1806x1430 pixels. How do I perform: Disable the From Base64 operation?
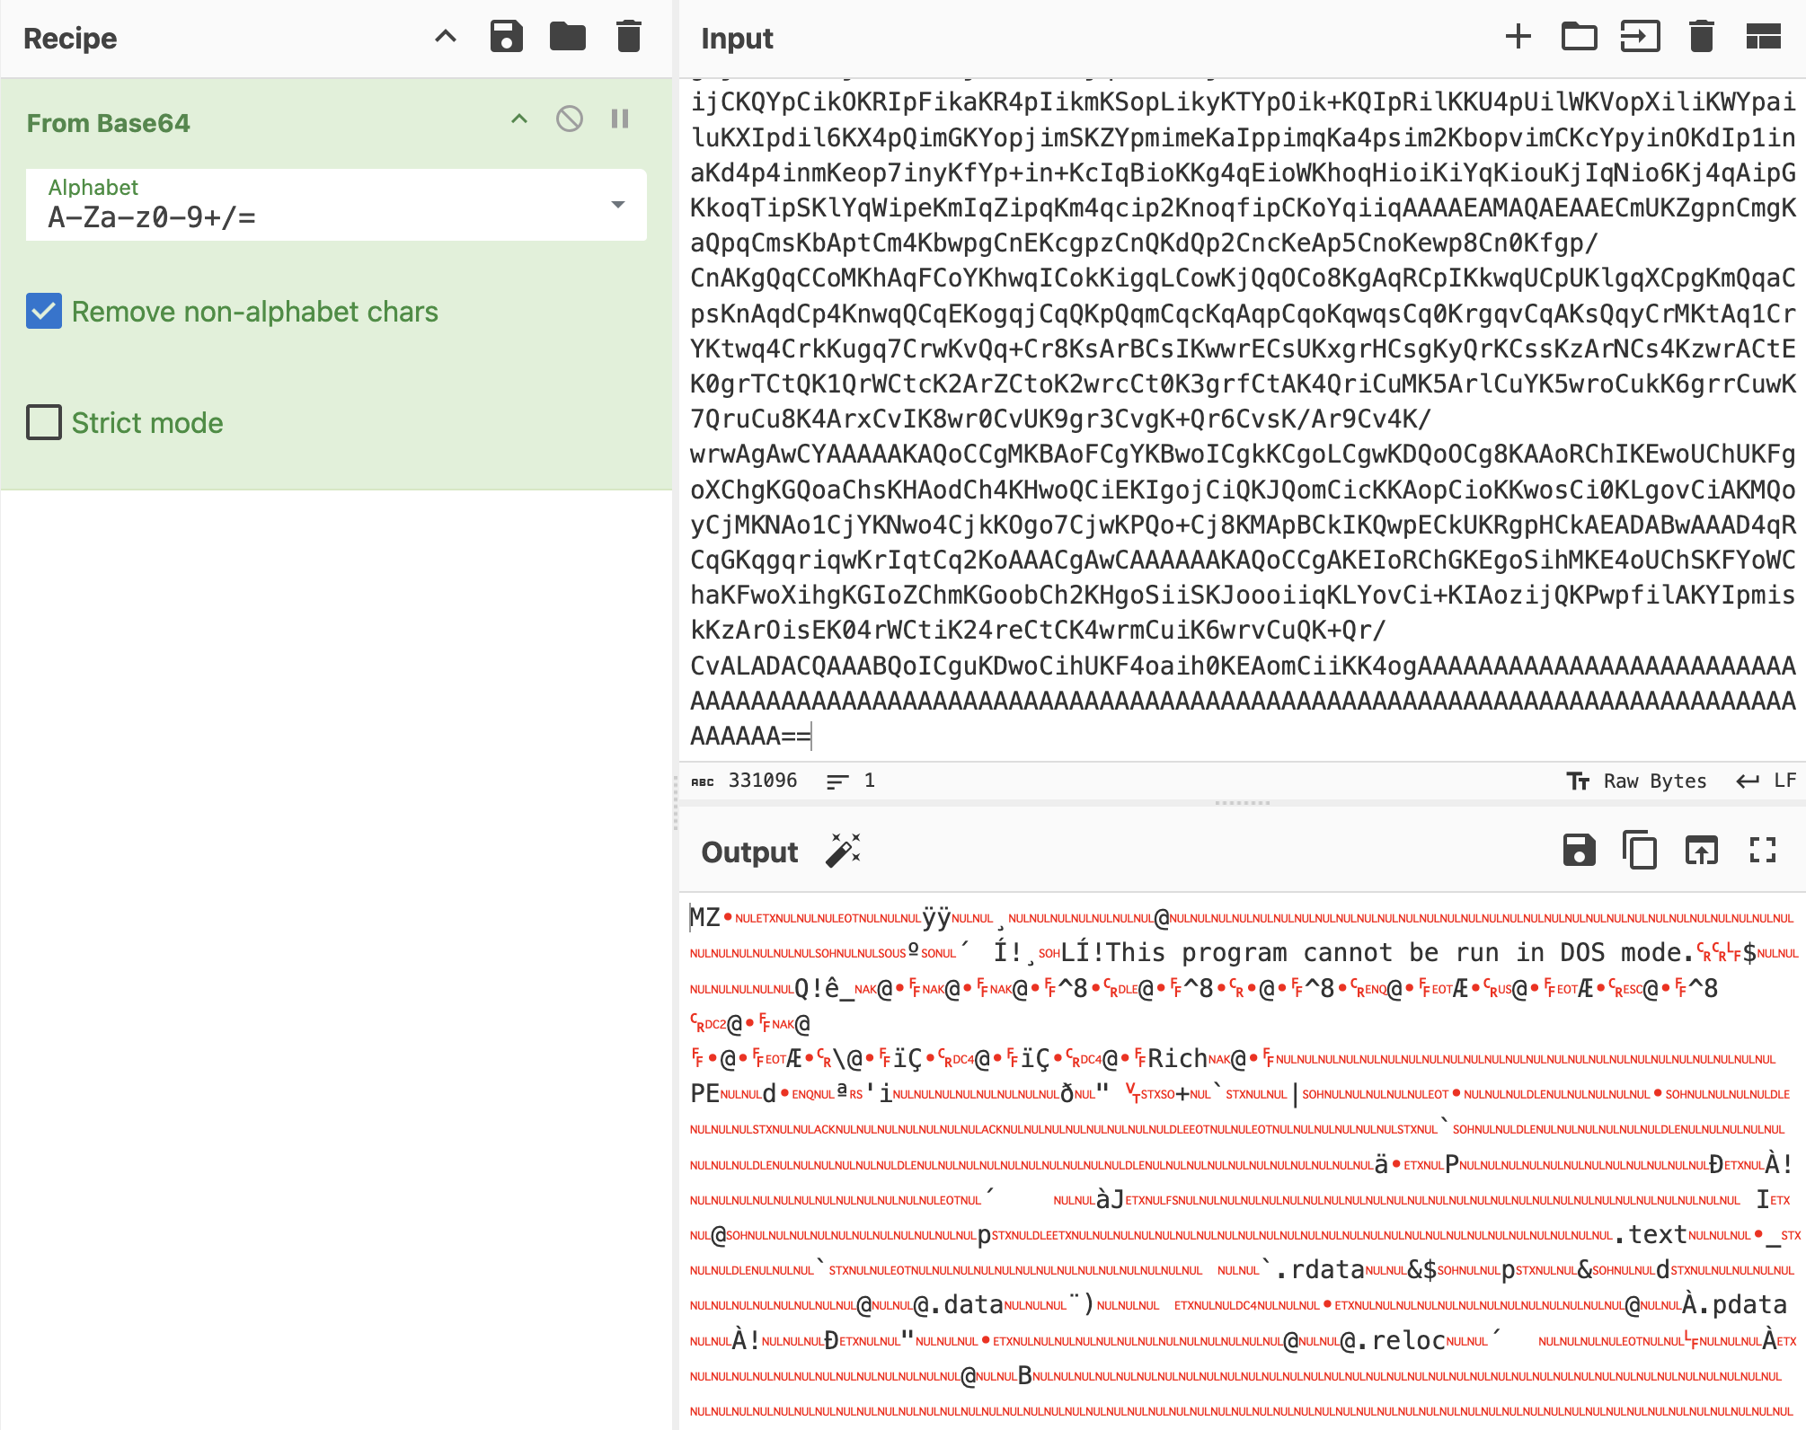click(570, 119)
